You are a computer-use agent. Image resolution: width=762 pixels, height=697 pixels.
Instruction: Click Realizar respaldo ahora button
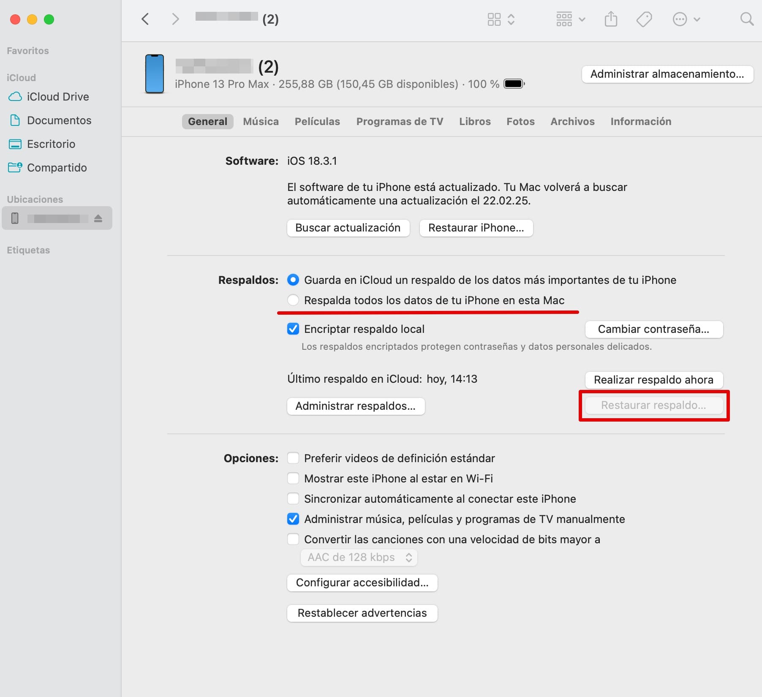(x=653, y=380)
